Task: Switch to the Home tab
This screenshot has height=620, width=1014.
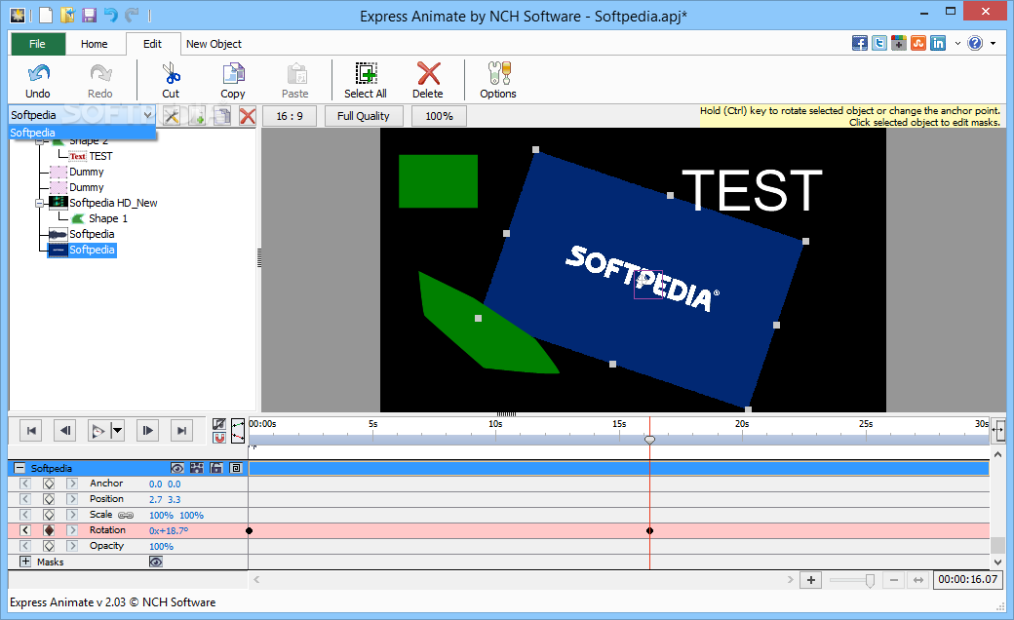Action: pyautogui.click(x=95, y=44)
